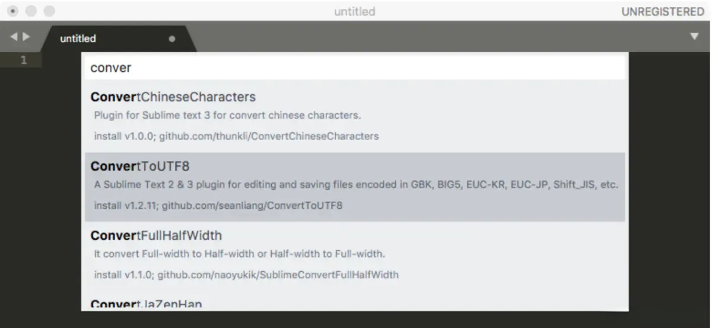Choose the ConvertChineseCharacters package entry
712x328 pixels.
pyautogui.click(x=173, y=97)
